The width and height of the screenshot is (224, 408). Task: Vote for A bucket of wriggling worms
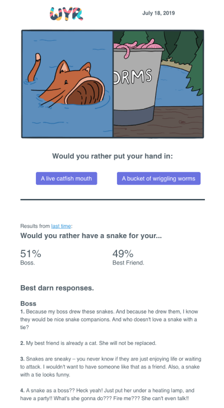tap(158, 178)
